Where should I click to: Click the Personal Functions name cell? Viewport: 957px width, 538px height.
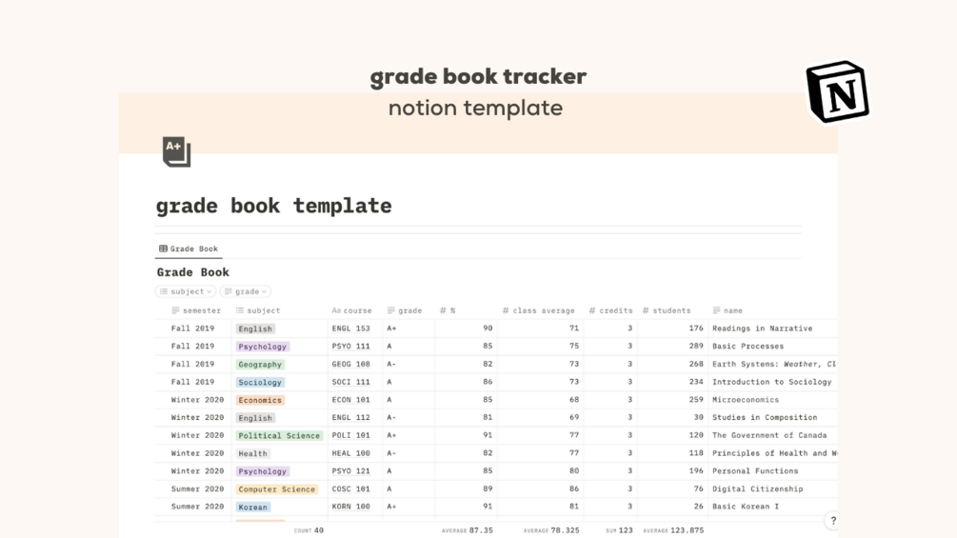pyautogui.click(x=755, y=471)
